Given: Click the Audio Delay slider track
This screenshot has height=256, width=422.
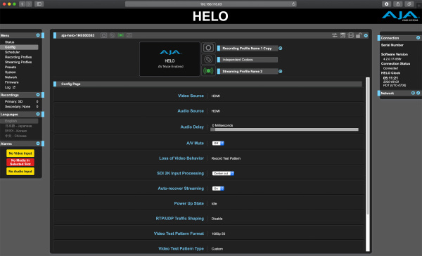Looking at the screenshot, I should point(284,129).
